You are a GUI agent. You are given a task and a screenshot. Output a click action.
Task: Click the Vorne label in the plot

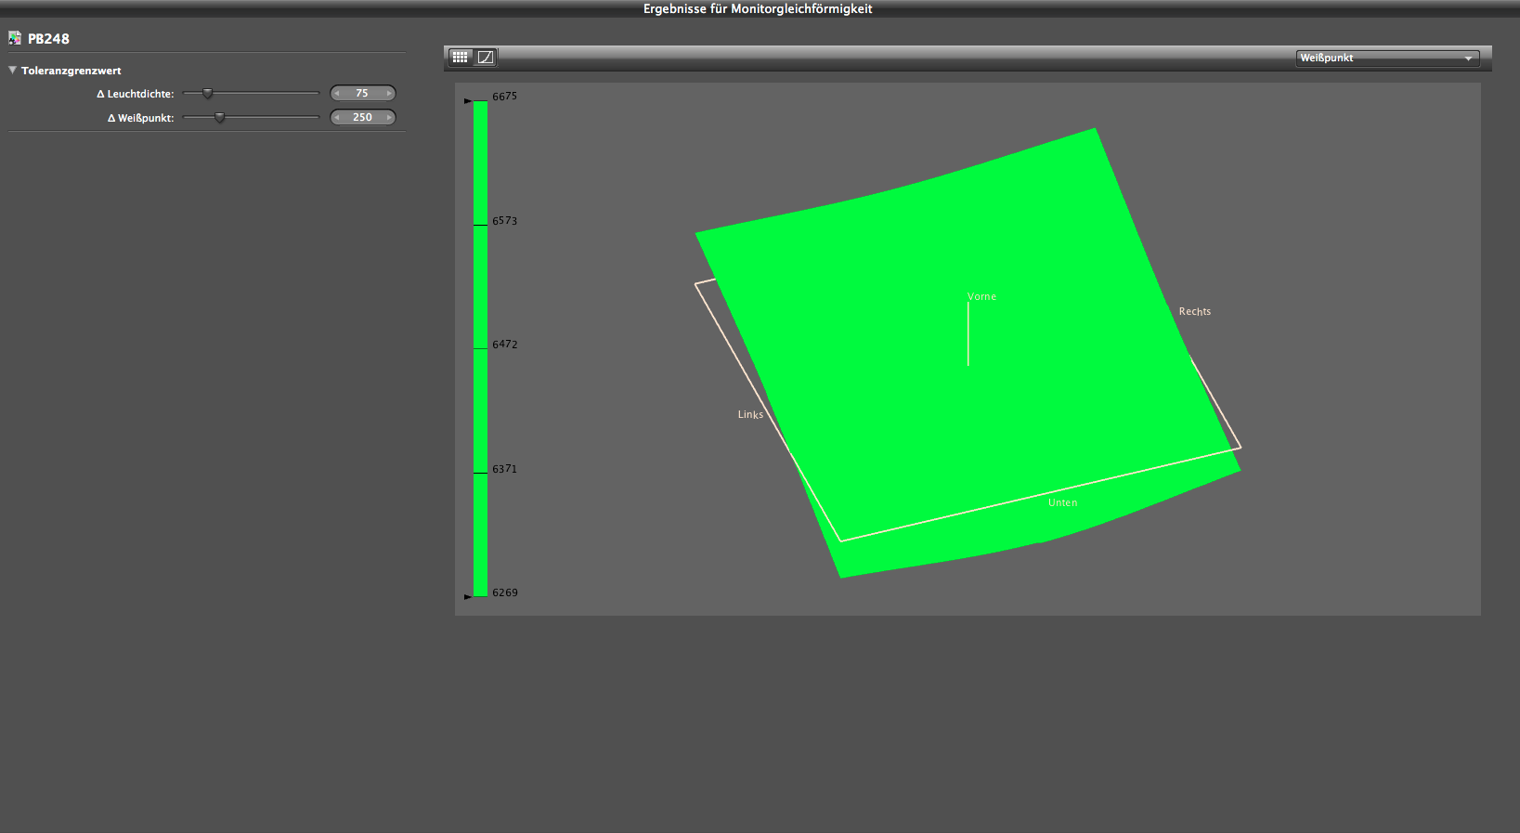(x=981, y=297)
